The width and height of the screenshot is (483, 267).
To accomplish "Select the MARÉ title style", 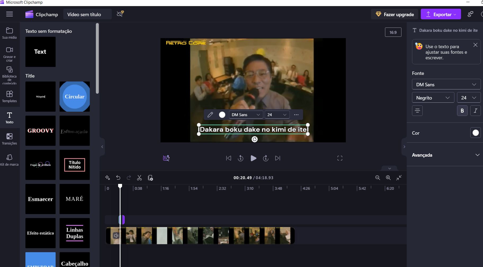I will coord(75,199).
